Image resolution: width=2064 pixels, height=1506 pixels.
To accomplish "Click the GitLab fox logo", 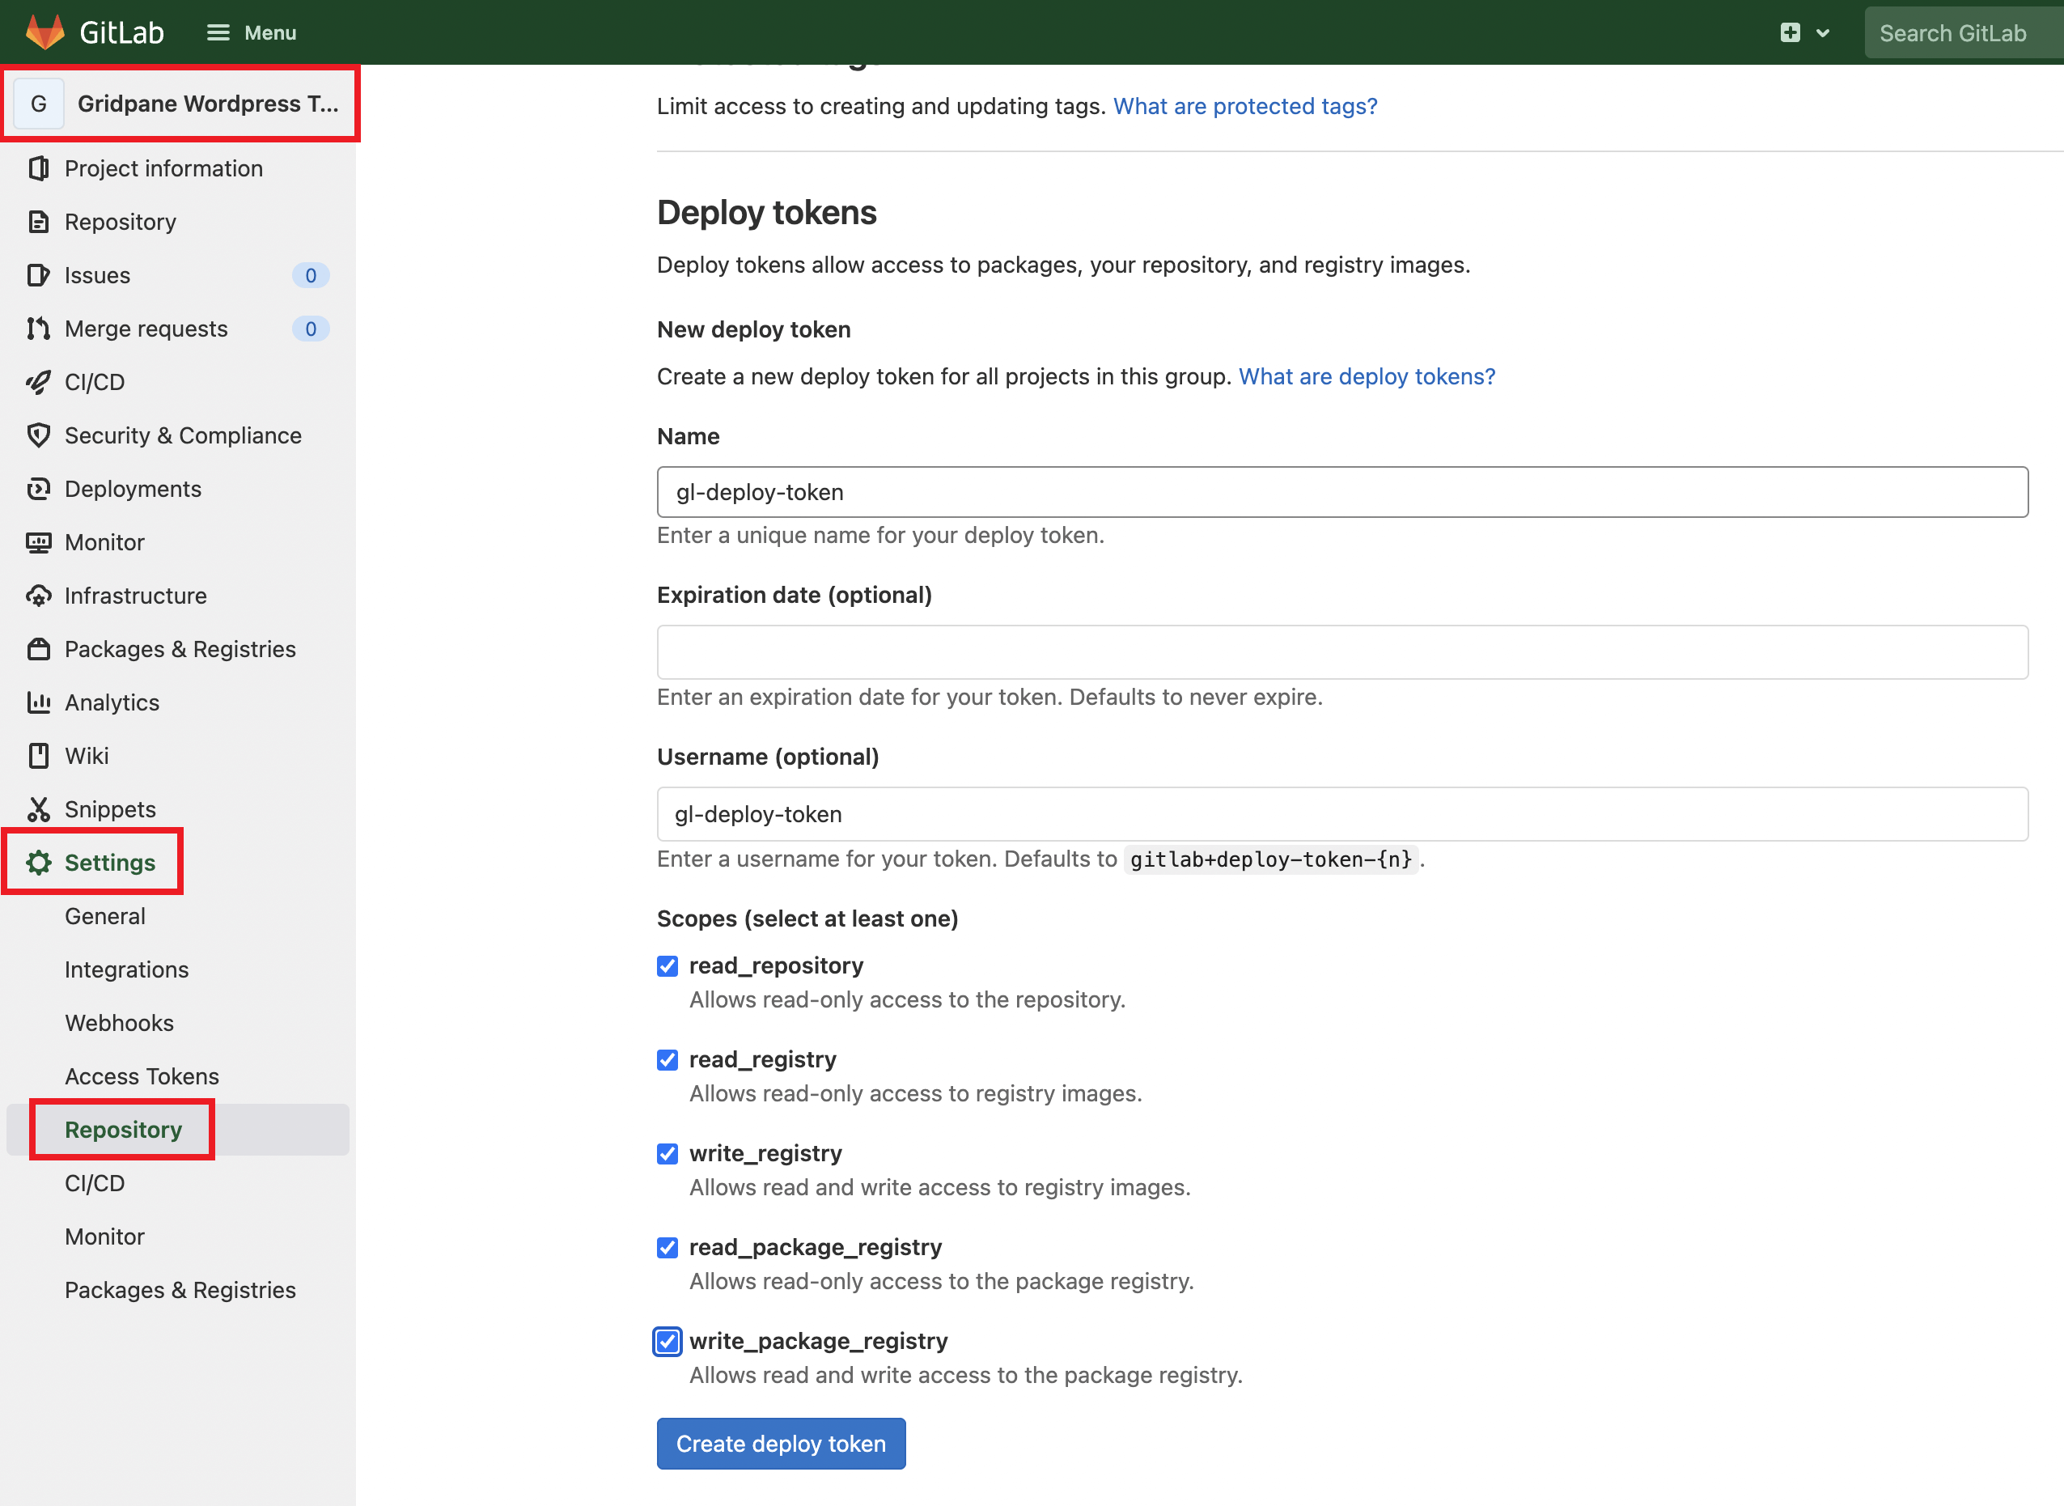I will click(45, 32).
